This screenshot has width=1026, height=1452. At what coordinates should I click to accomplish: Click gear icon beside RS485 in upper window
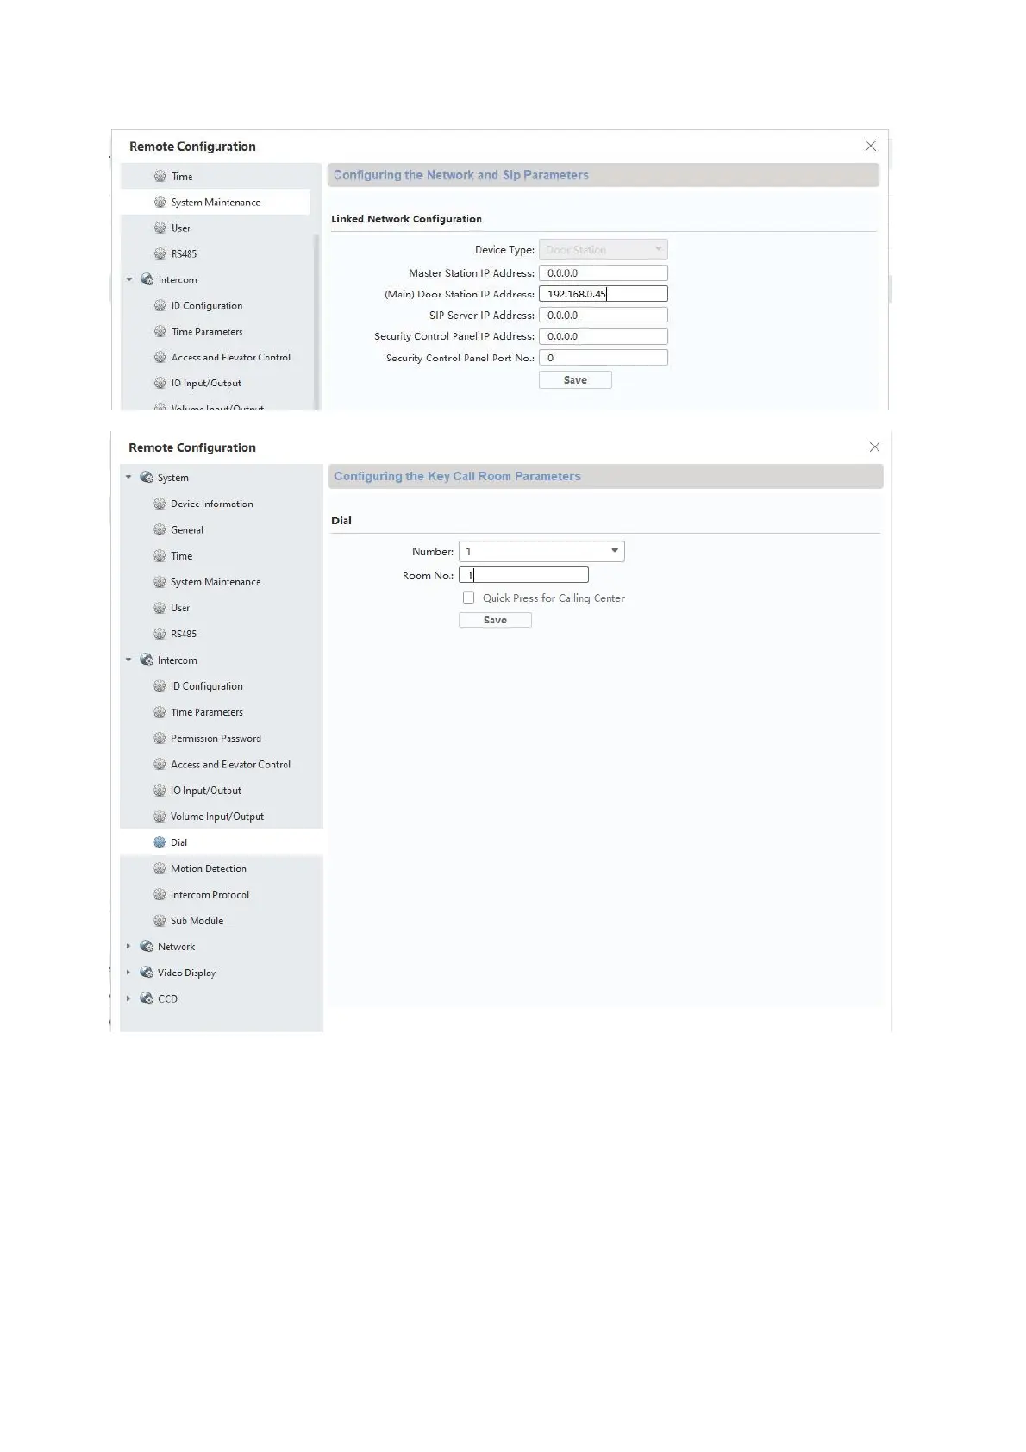pos(160,253)
